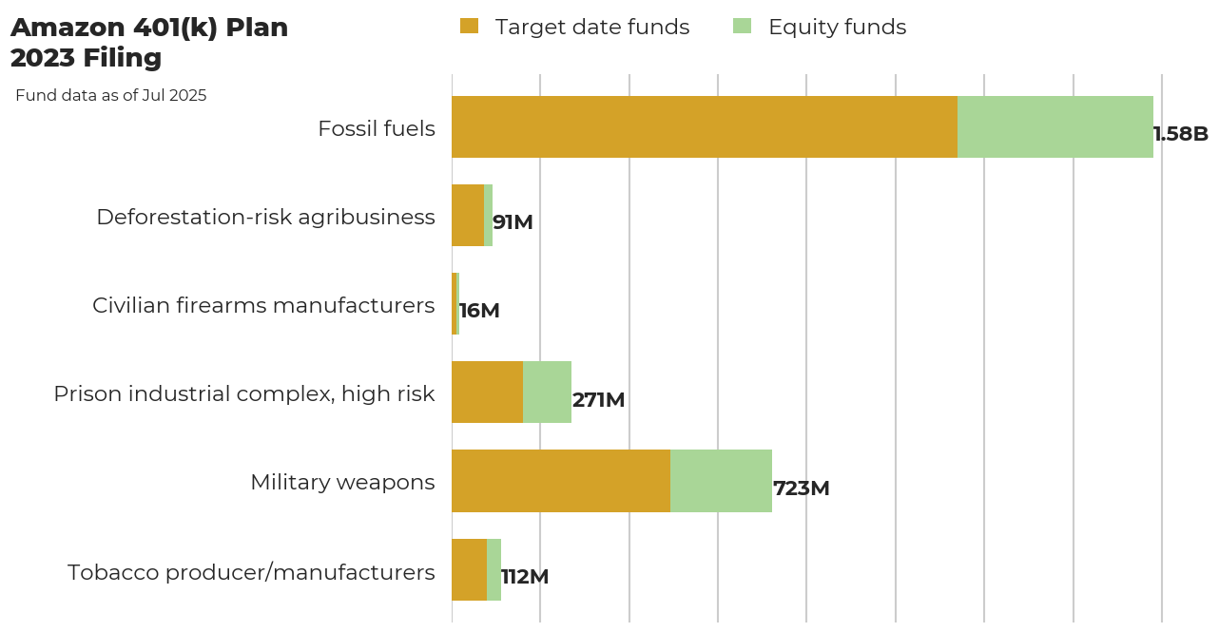Click the Deforestation-risk agribusiness label
Viewport: 1219px width, 632px height.
click(x=266, y=218)
